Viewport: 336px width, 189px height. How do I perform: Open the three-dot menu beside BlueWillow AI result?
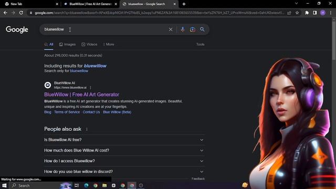click(x=90, y=88)
